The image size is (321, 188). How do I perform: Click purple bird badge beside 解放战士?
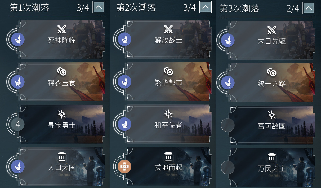pos(124,39)
